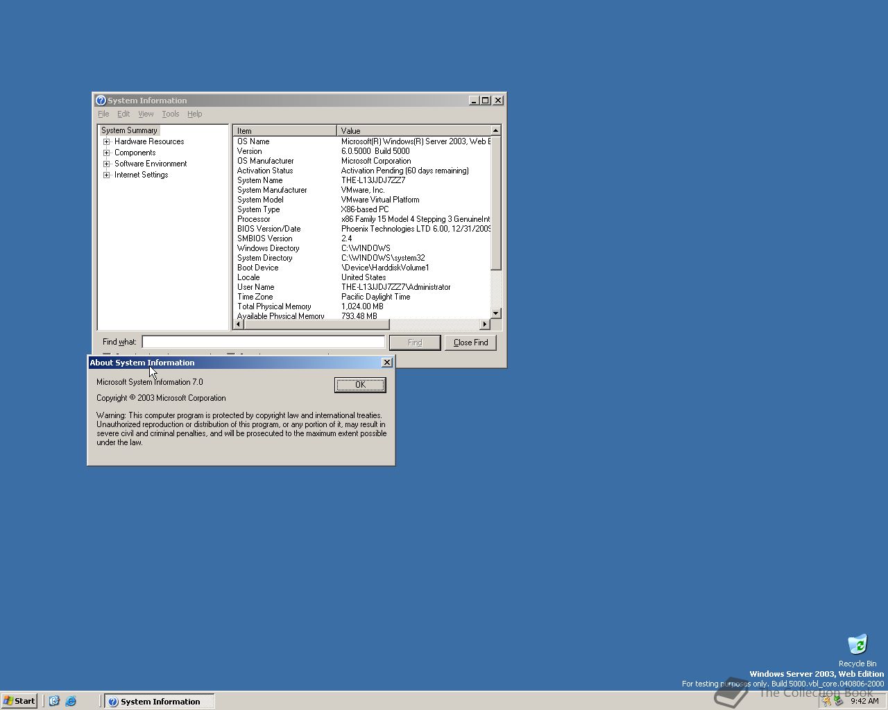Click the System Type item
The image size is (888, 710).
pos(258,209)
